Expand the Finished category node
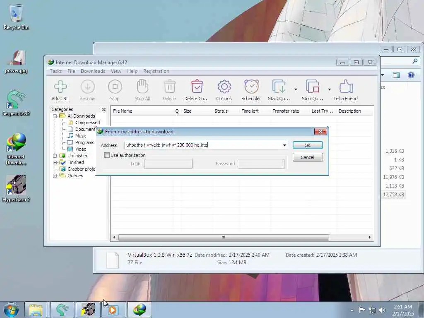This screenshot has height=318, width=424. click(x=55, y=162)
